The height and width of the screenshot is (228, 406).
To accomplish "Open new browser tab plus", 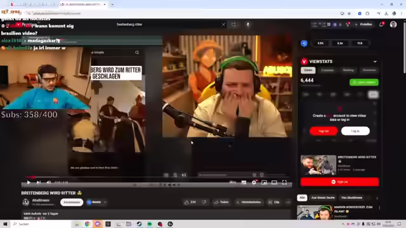I will pyautogui.click(x=112, y=4).
